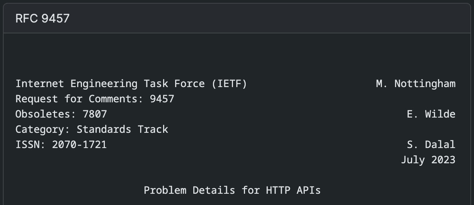Click the number 9457 after Request for Comments
Screen dimensions: 474x205
[162, 99]
